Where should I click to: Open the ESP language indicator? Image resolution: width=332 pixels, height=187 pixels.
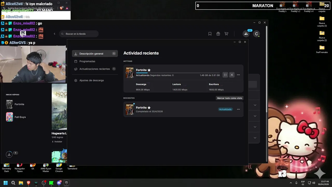tap(303, 183)
